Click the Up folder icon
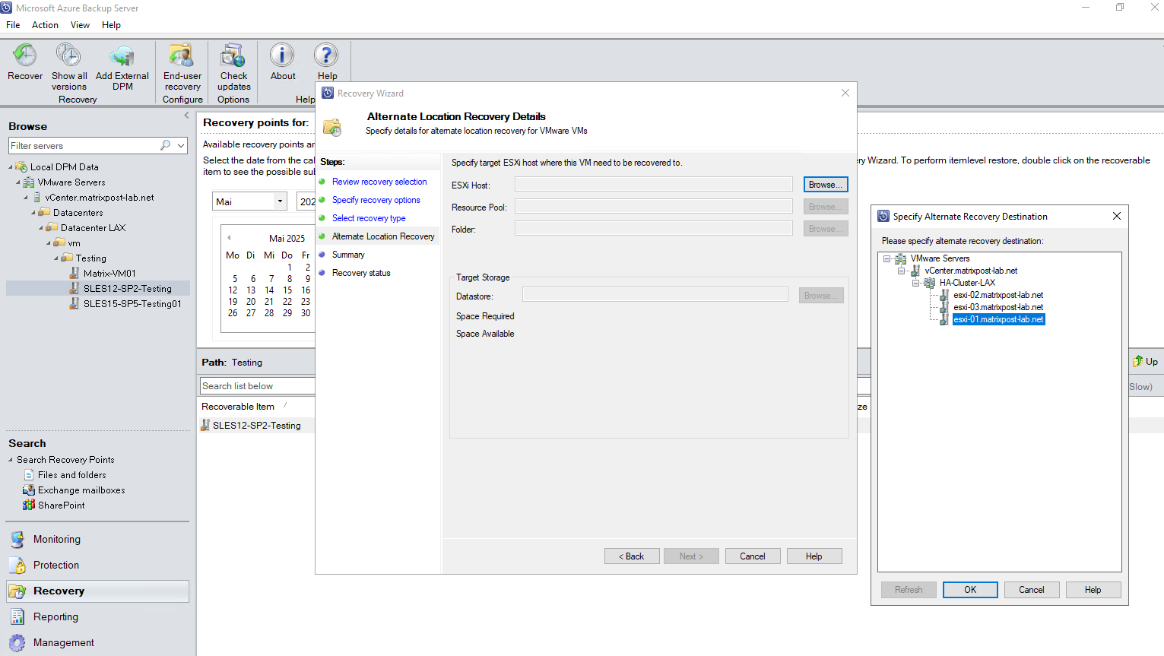Screen dimensions: 1164x656 point(1138,362)
